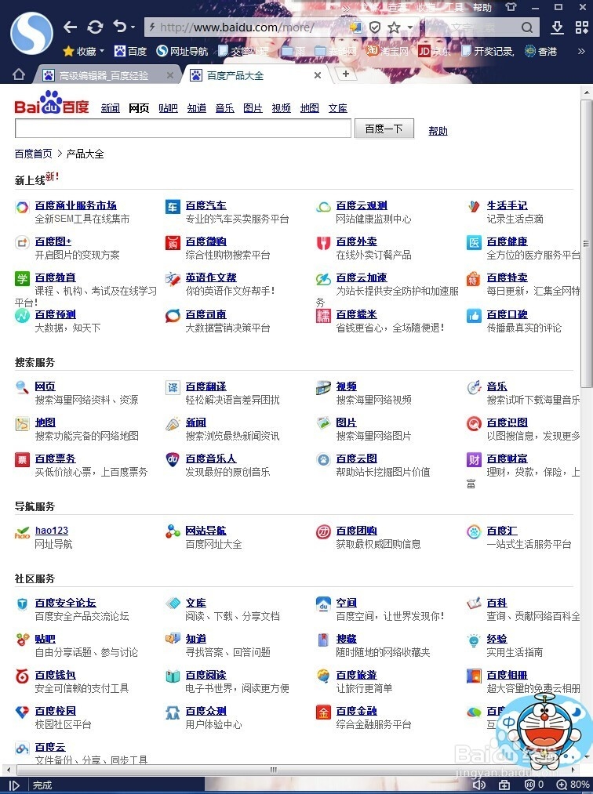Image resolution: width=593 pixels, height=794 pixels.
Task: Click the 百度汽车 icon
Action: [x=173, y=207]
